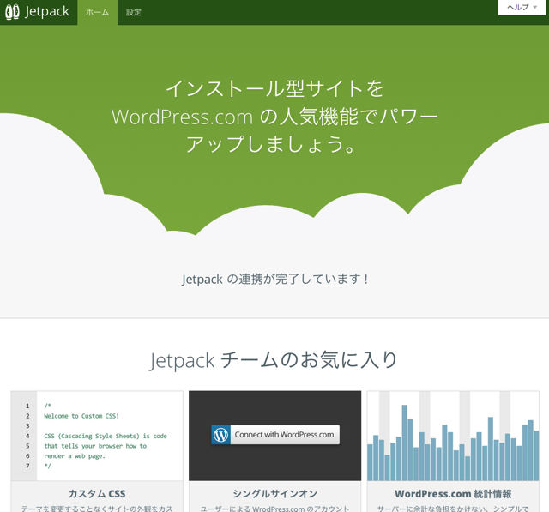
Task: Switch to the 設定 tab
Action: 134,12
